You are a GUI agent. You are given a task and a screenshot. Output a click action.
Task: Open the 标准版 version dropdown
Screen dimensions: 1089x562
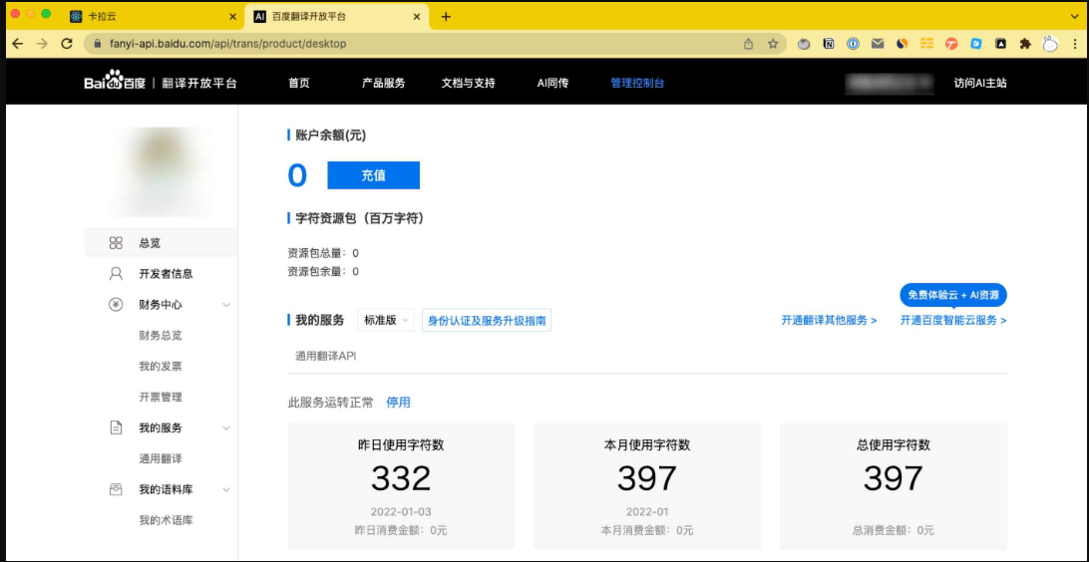point(386,320)
